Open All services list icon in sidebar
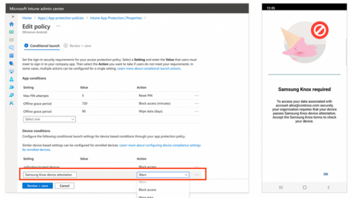This screenshot has height=198, width=352. [x=11, y=40]
